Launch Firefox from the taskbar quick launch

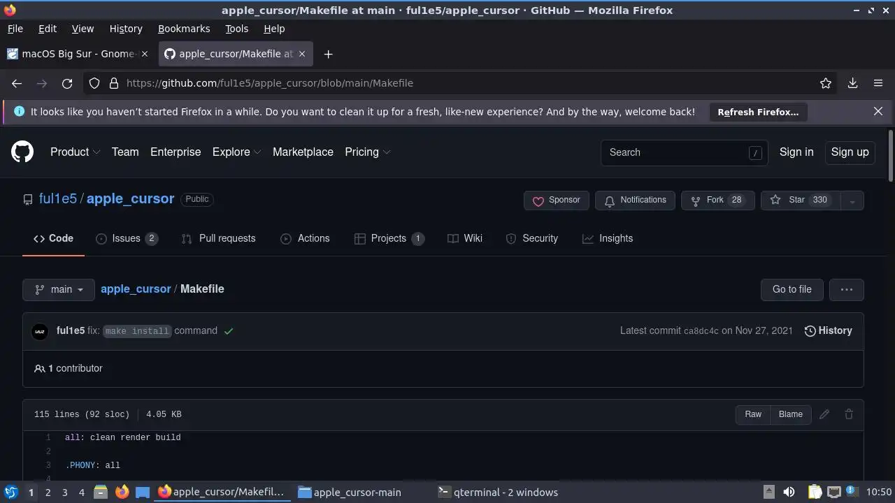(x=122, y=493)
